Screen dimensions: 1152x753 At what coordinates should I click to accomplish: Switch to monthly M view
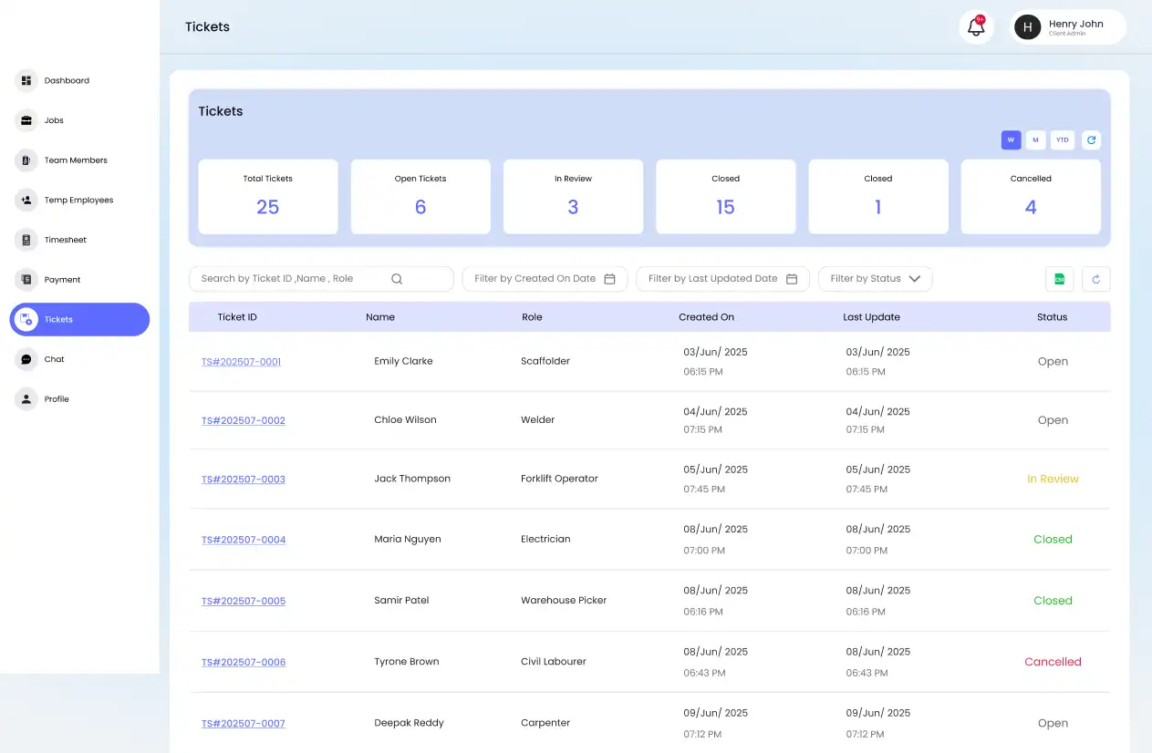tap(1035, 140)
